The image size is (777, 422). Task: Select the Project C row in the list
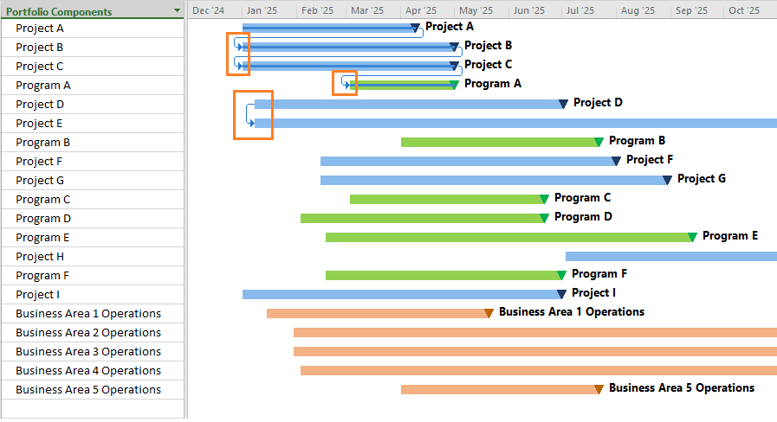click(x=93, y=67)
